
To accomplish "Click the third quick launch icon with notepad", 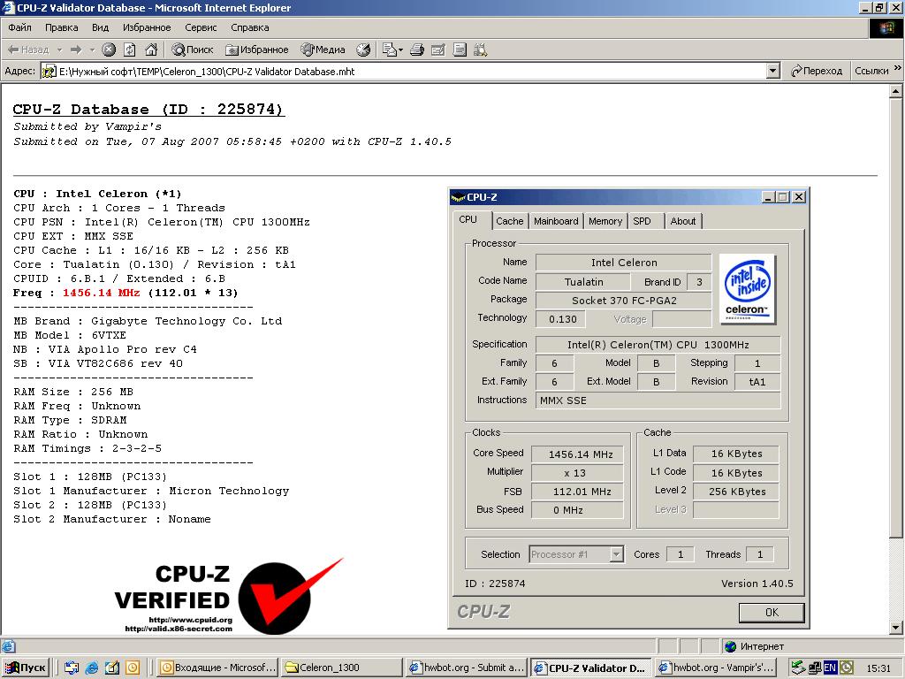I will coord(112,668).
